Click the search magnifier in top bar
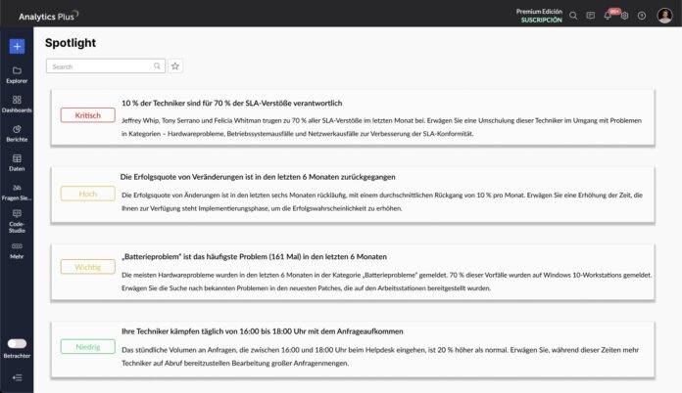This screenshot has width=682, height=393. [x=573, y=16]
